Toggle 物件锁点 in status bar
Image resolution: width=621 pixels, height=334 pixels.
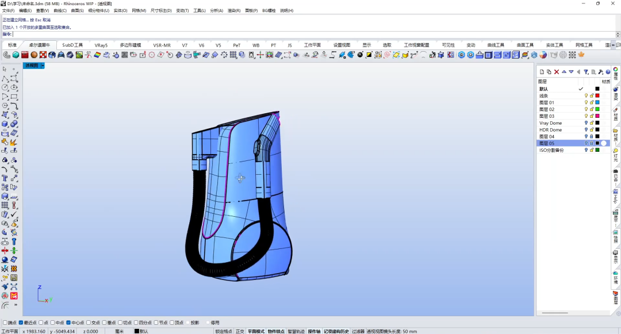[276, 331]
